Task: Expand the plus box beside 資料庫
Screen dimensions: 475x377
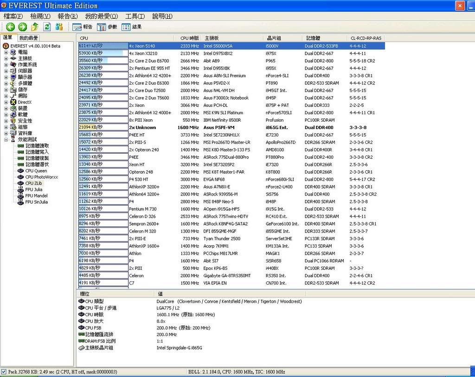Action: 6,133
